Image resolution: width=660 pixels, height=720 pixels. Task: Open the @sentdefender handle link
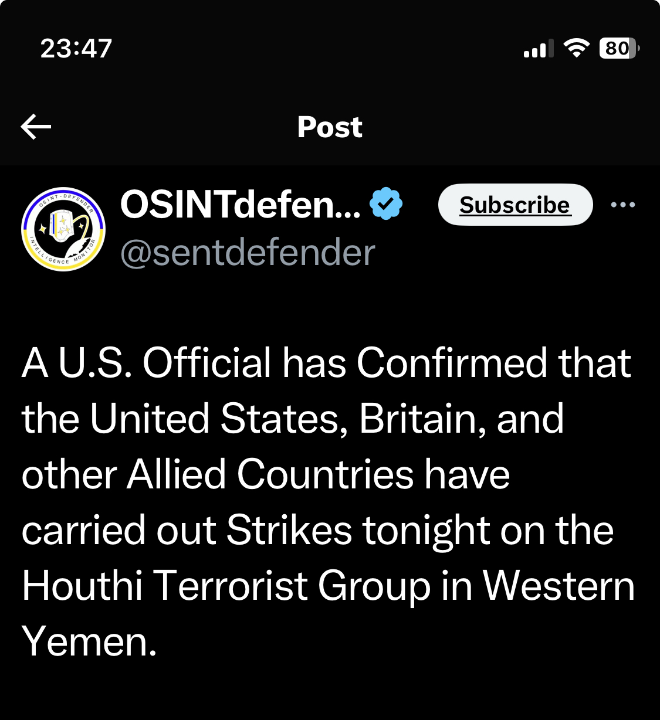tap(248, 253)
